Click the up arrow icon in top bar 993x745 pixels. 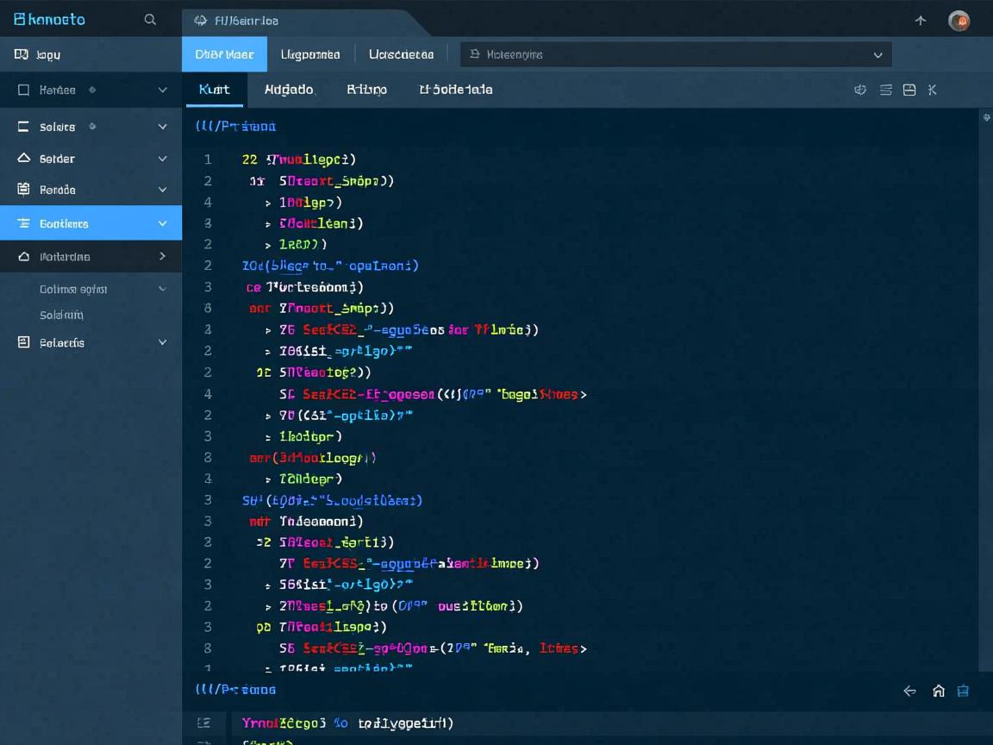point(921,21)
